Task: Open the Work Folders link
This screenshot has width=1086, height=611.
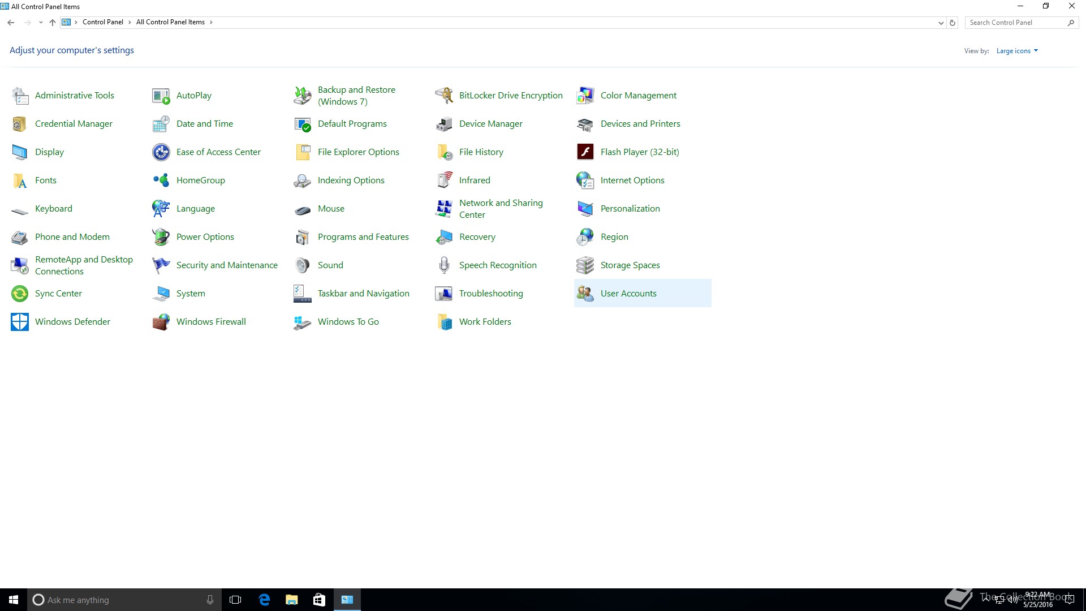Action: point(485,322)
